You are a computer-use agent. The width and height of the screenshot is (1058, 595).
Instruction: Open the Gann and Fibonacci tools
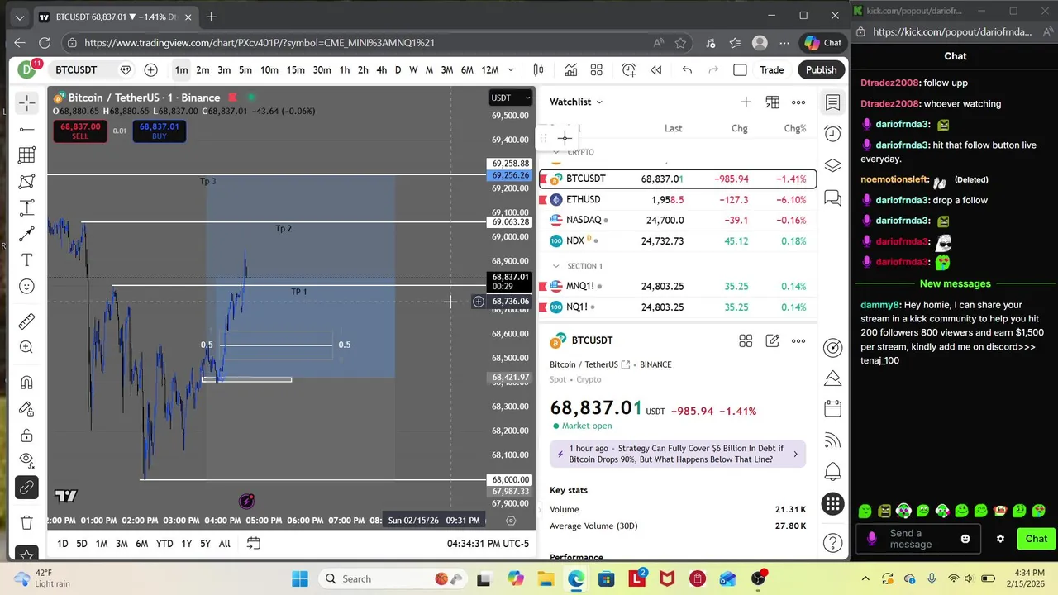tap(26, 155)
